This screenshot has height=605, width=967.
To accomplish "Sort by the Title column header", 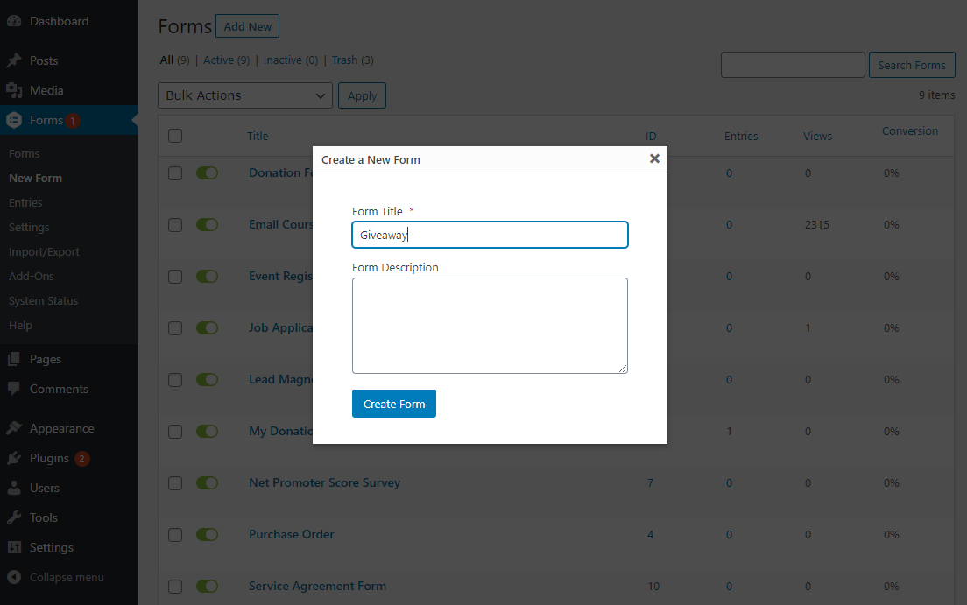I will (258, 137).
